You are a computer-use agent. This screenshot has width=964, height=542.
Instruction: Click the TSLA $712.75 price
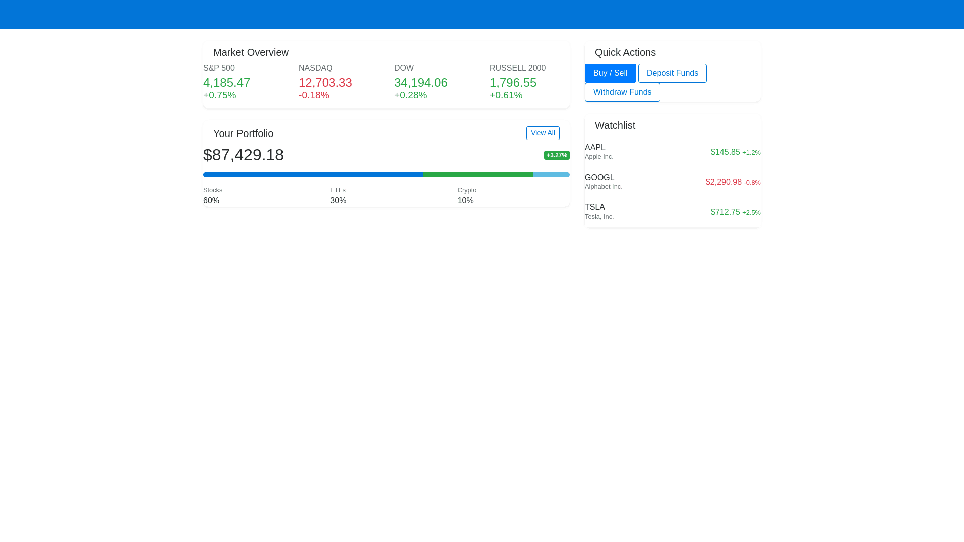click(725, 212)
